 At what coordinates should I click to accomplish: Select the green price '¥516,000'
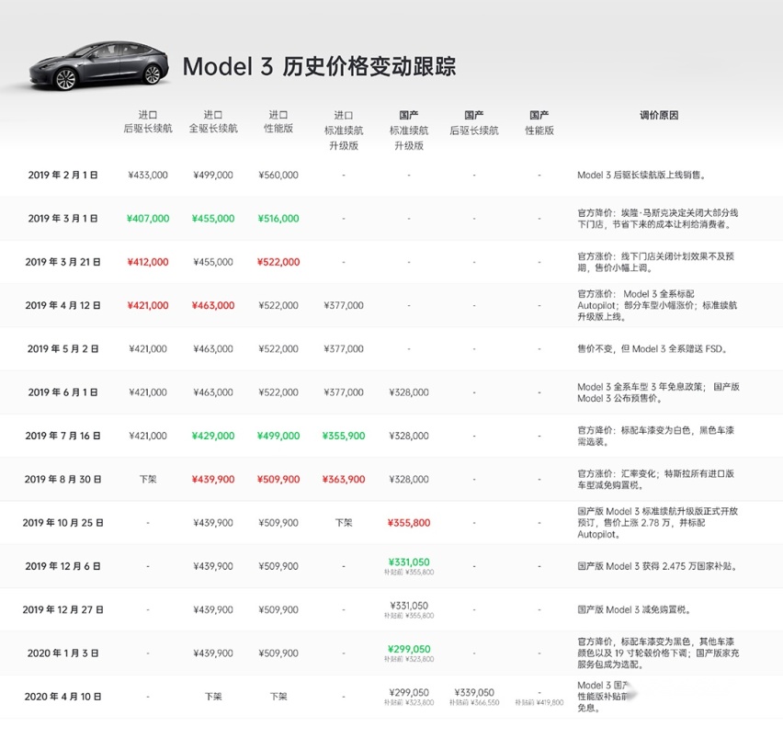(x=278, y=219)
